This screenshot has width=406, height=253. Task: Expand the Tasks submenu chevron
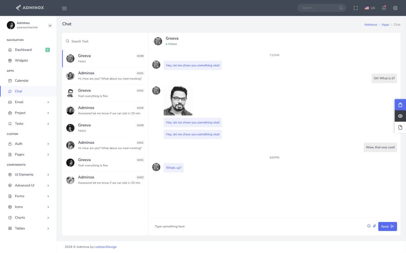coord(48,124)
